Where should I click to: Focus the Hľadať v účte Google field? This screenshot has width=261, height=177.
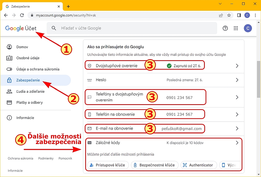[x=132, y=28]
